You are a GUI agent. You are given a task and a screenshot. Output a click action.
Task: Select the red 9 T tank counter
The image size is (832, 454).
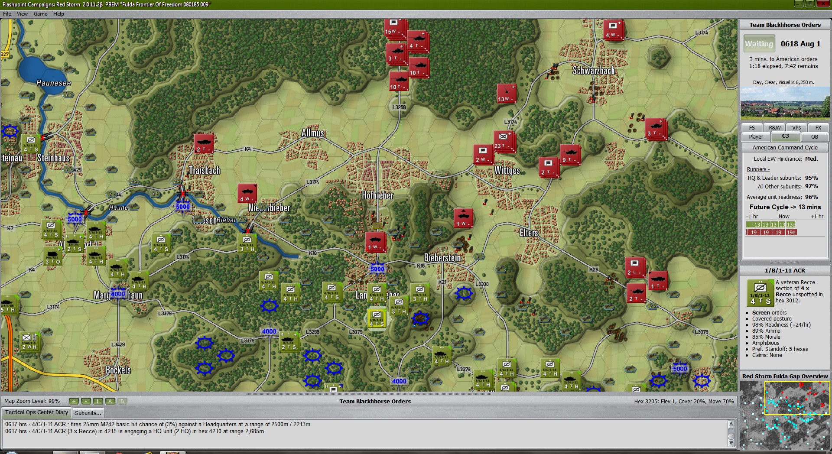pos(569,154)
